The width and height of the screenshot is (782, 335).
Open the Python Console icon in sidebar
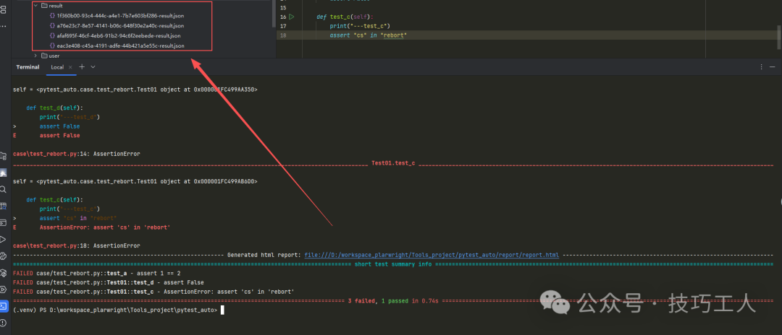click(3, 256)
